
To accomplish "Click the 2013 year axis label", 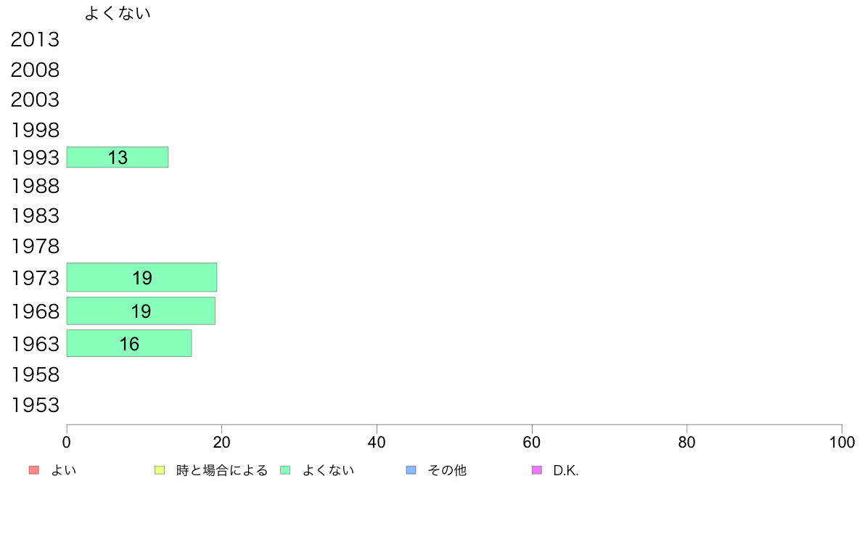I will point(35,40).
